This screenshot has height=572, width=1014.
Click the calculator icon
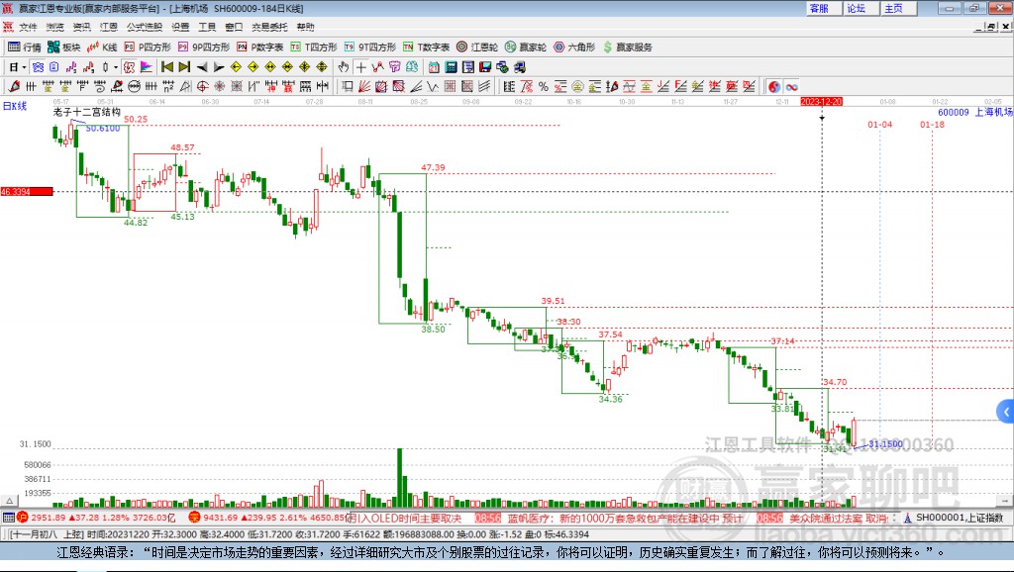[x=452, y=67]
